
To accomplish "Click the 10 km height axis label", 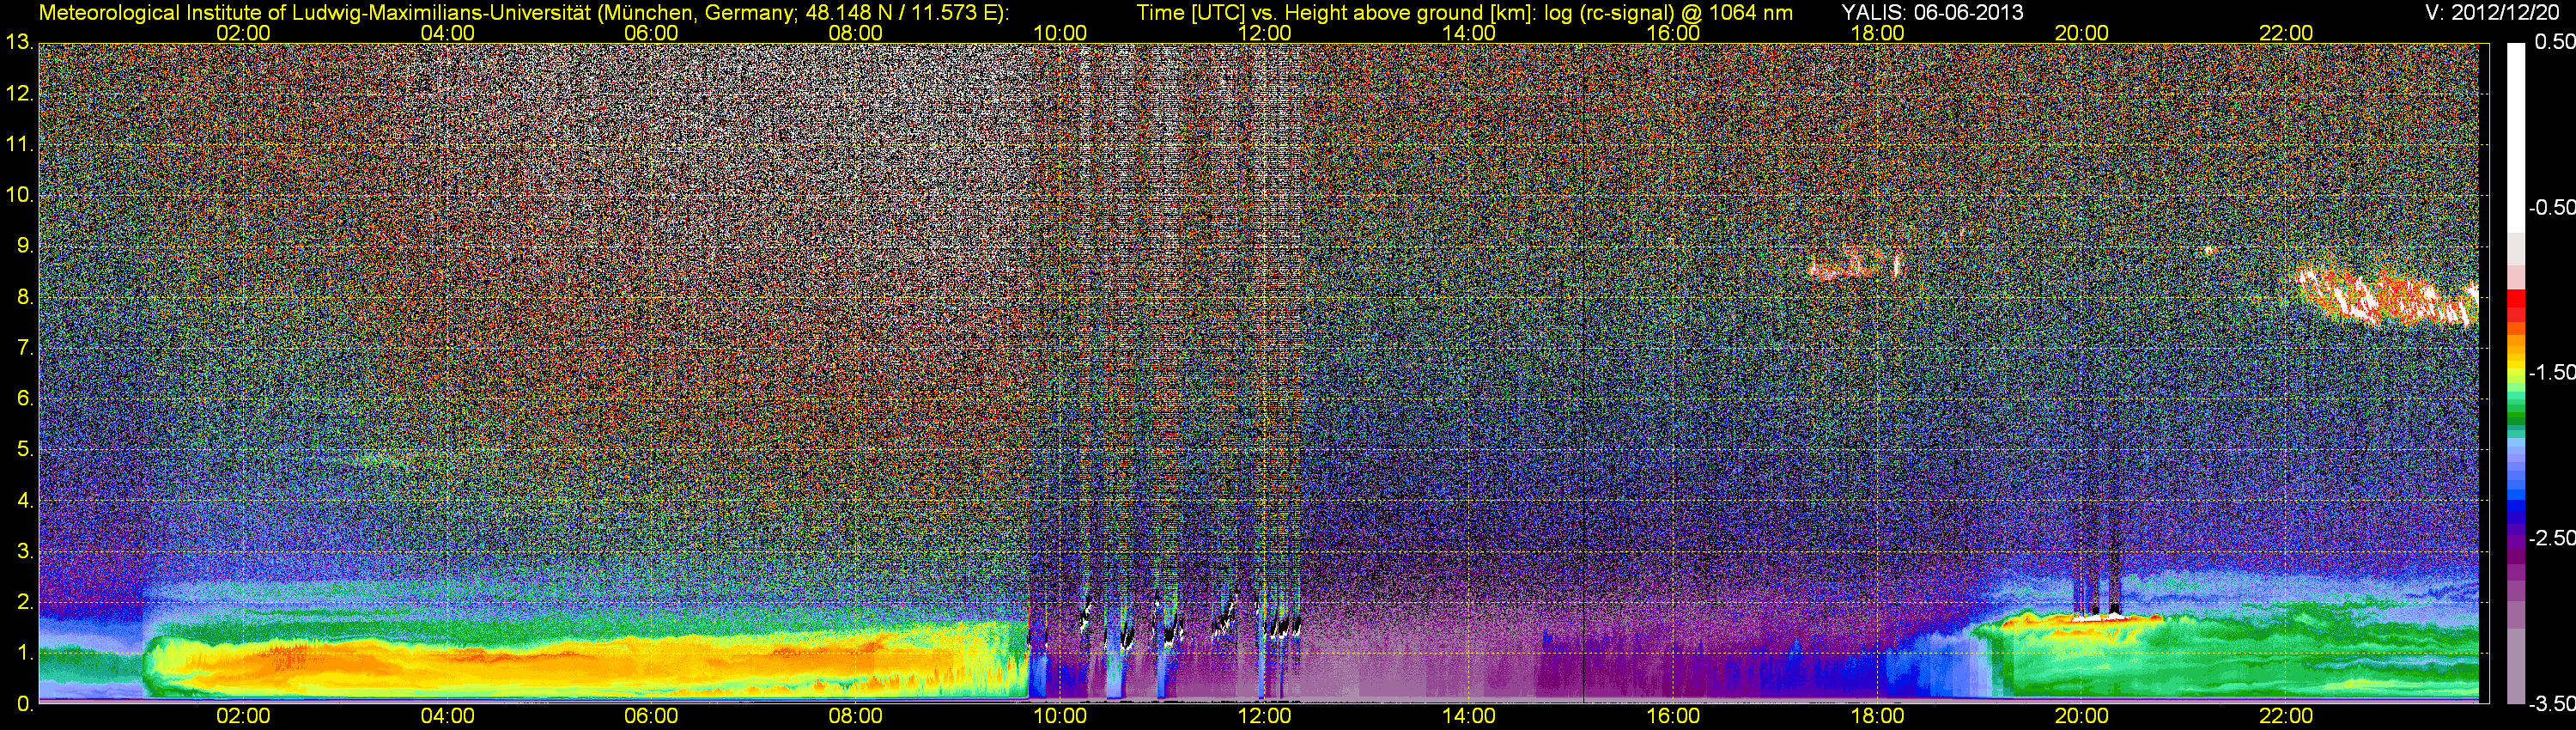I will (19, 195).
